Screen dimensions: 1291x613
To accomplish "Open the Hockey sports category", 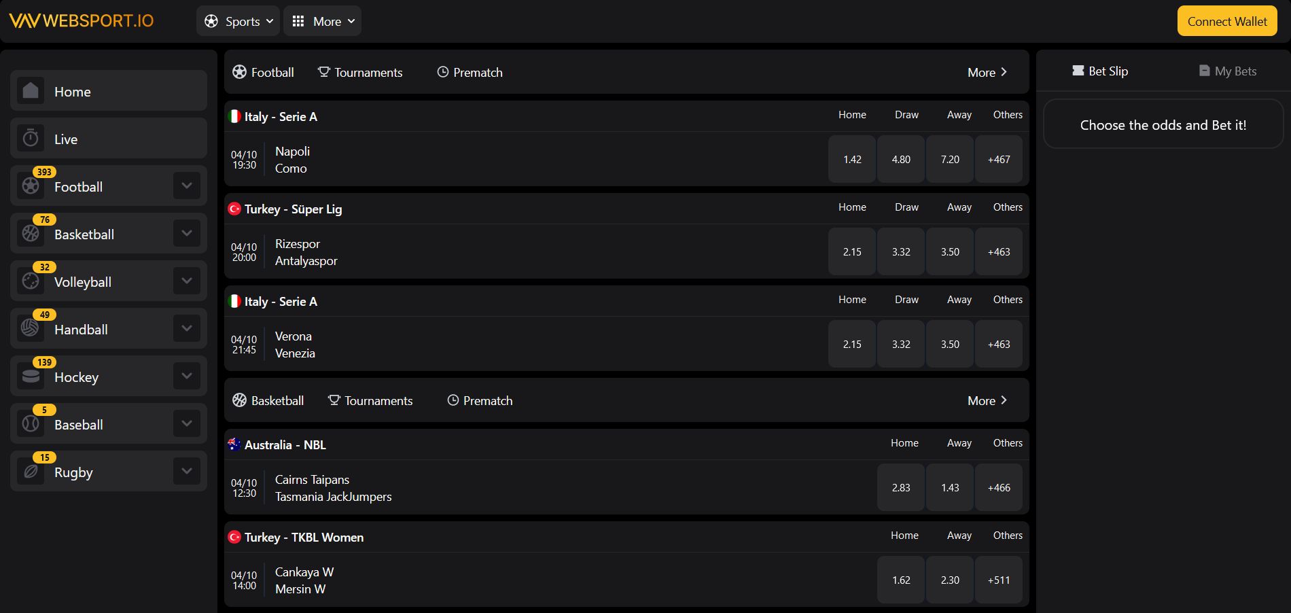I will [31, 376].
